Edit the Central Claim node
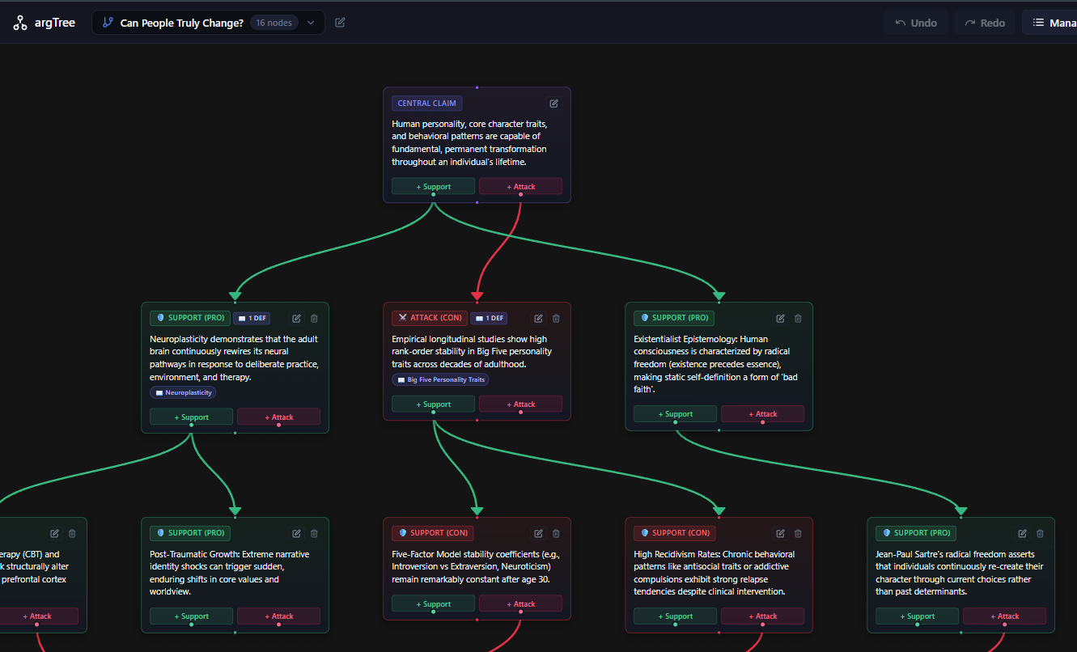This screenshot has height=652, width=1077. click(554, 104)
